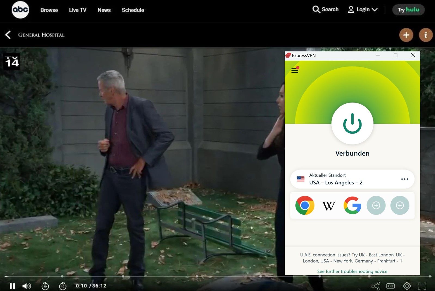The height and width of the screenshot is (291, 435).
Task: Open the ABC logo home link
Action: click(x=20, y=10)
